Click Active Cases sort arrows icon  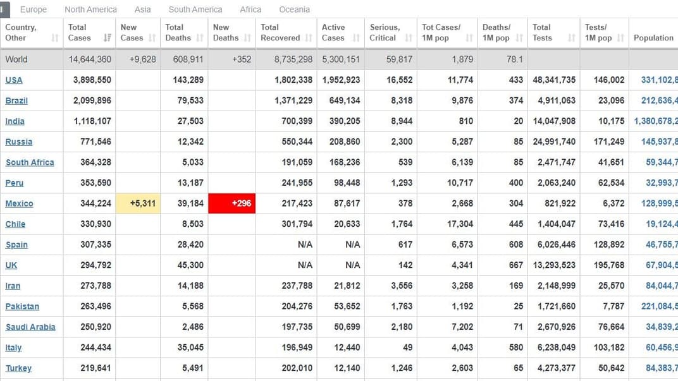[x=356, y=38]
